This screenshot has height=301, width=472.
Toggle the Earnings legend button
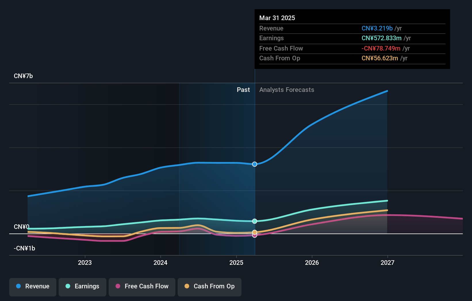(x=82, y=287)
